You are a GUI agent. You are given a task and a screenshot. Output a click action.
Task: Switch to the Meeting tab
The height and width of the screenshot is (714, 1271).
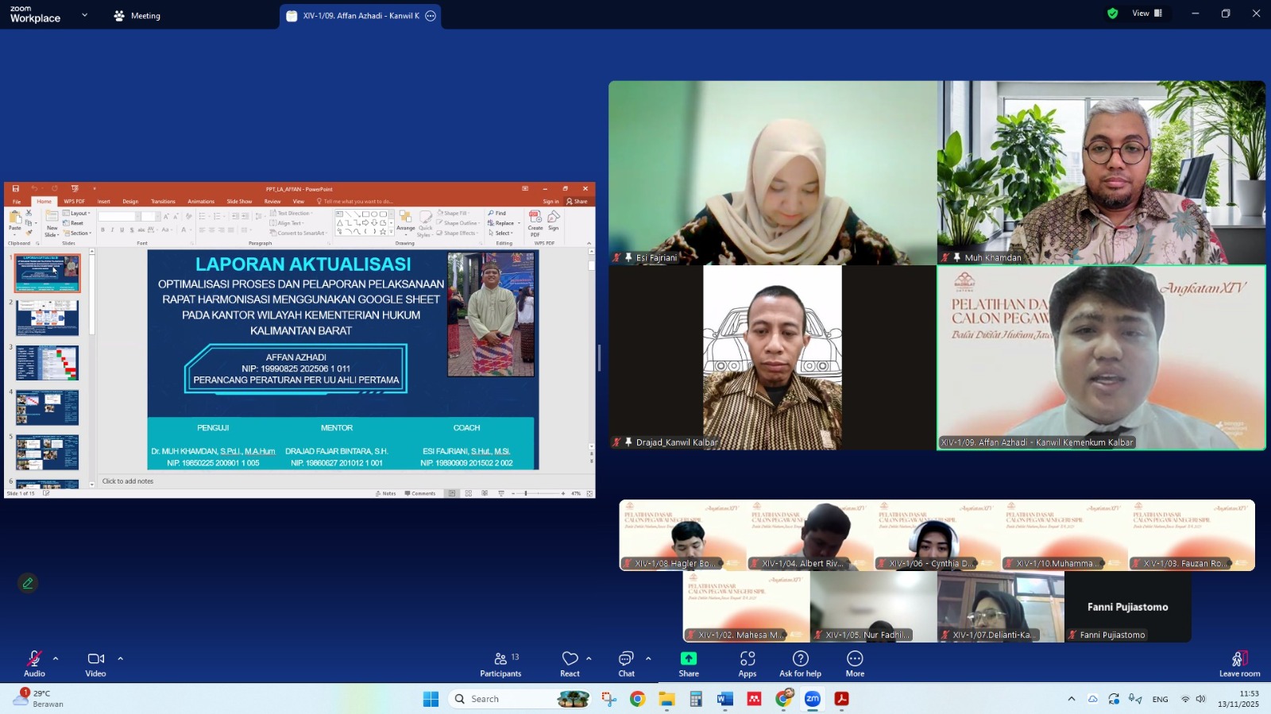[137, 16]
